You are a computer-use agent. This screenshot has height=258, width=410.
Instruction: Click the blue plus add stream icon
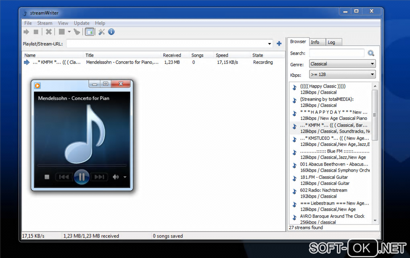pos(279,44)
